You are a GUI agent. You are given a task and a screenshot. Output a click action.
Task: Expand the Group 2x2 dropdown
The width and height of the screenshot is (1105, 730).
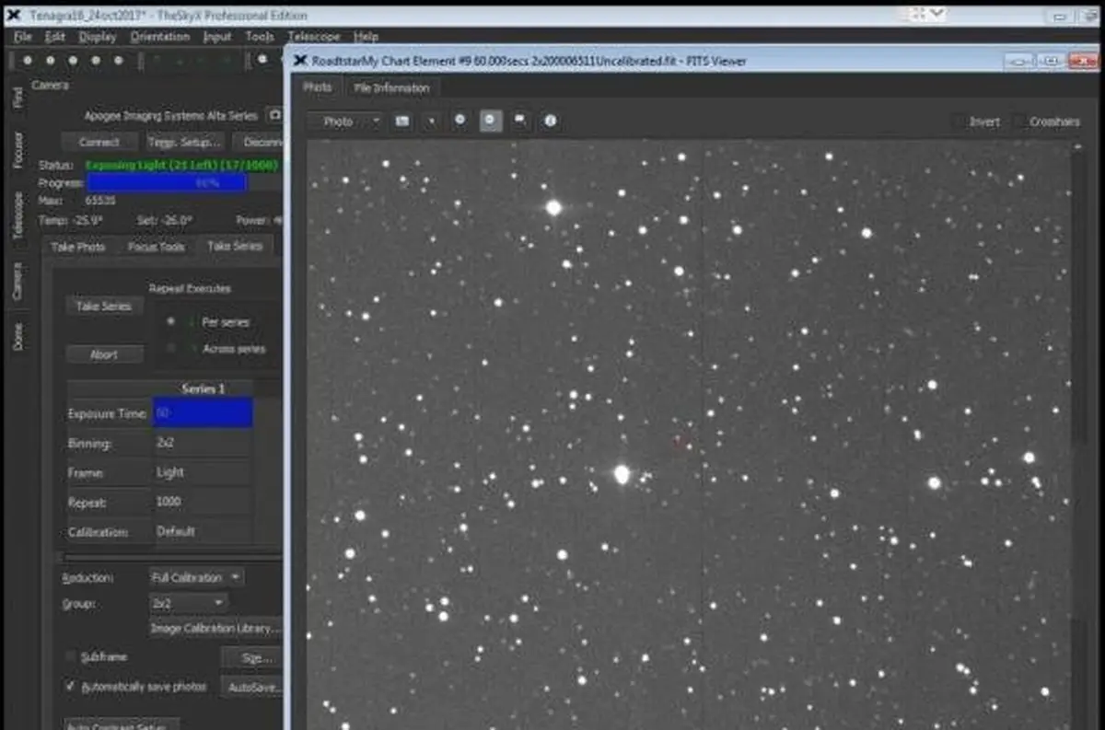coord(189,603)
